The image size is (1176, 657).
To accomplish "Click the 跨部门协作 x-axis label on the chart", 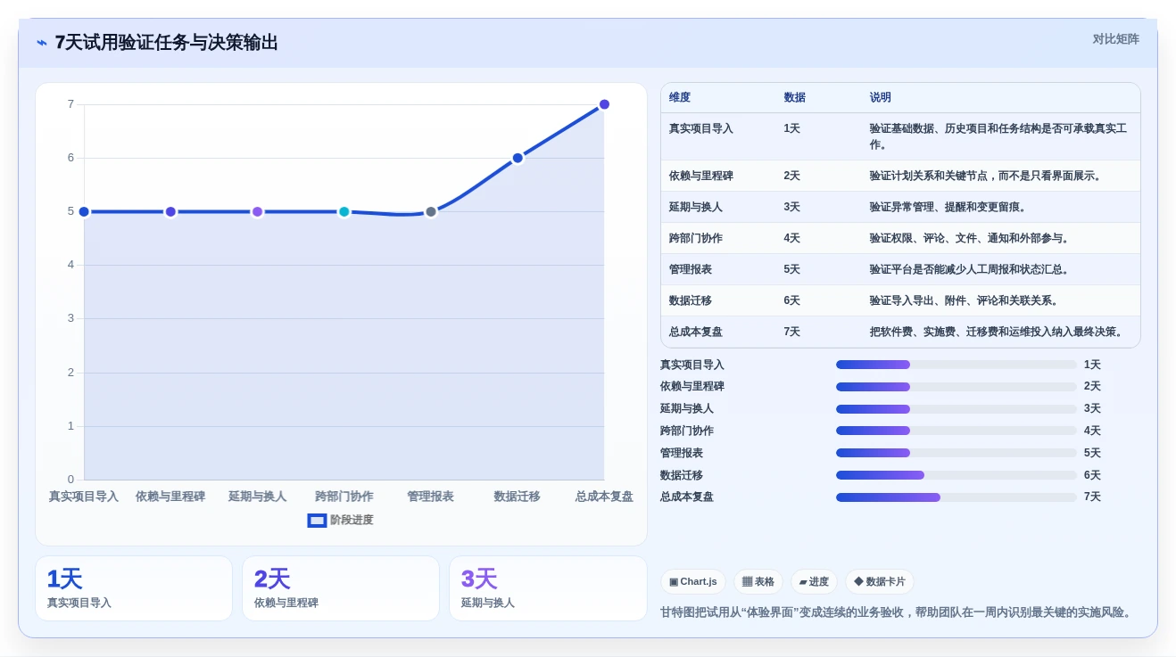I will 344,497.
